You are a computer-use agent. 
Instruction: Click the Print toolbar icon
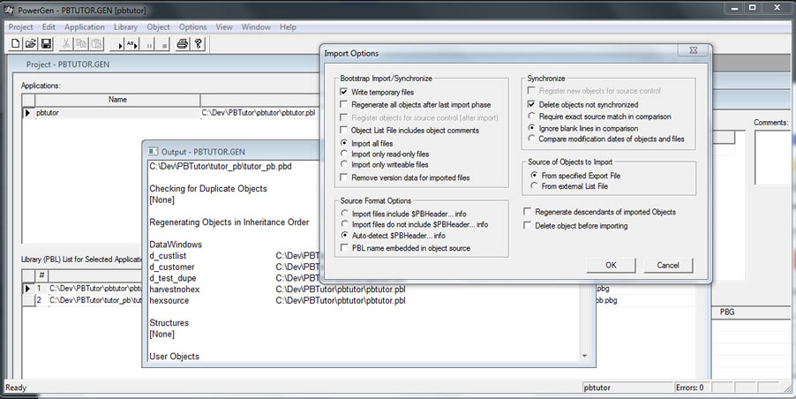tap(183, 43)
